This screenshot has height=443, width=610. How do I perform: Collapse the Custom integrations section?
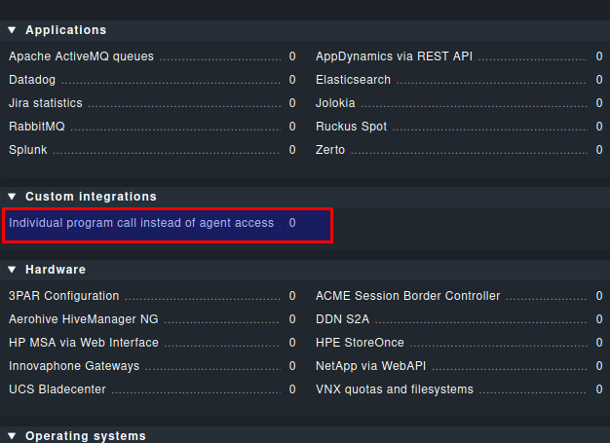[x=12, y=197]
